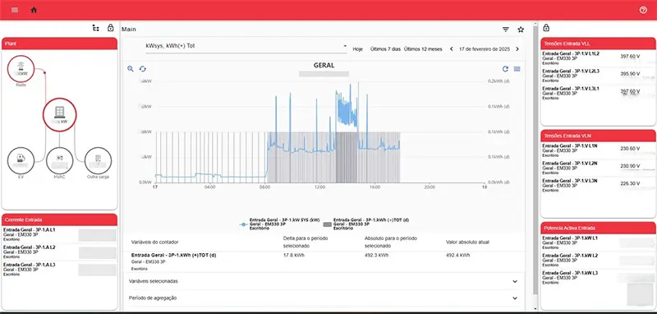
Task: Select the Rede grid tower node
Action: [21, 69]
